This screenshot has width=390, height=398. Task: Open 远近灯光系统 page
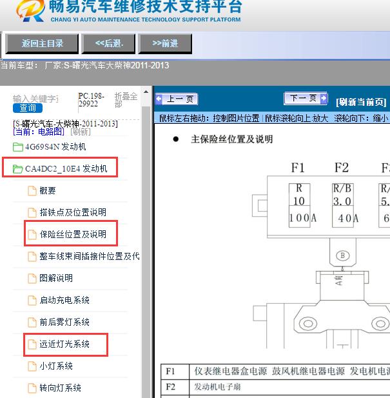pos(64,344)
